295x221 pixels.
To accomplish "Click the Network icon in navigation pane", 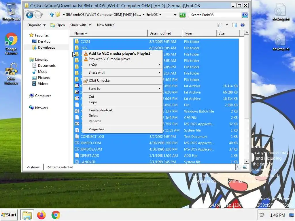I will (31, 108).
